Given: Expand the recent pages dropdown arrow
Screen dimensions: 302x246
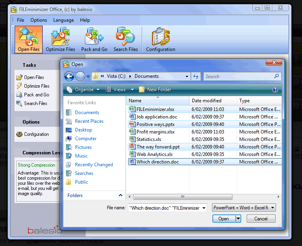Looking at the screenshot, I should (88, 77).
